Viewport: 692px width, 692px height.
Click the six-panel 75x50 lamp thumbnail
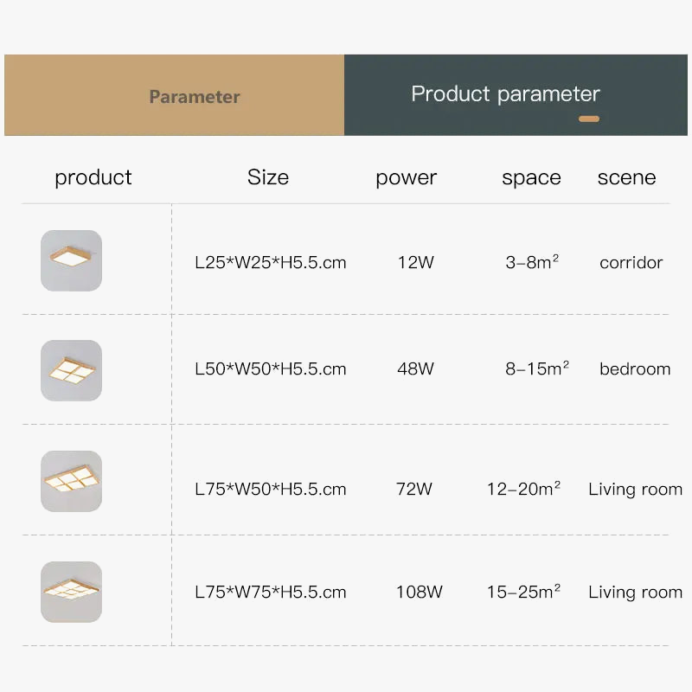coord(71,481)
